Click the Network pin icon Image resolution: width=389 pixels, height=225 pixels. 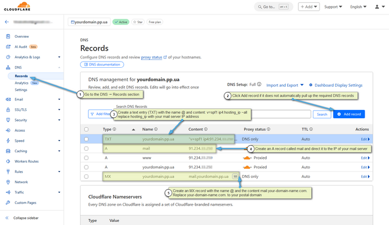(8, 182)
